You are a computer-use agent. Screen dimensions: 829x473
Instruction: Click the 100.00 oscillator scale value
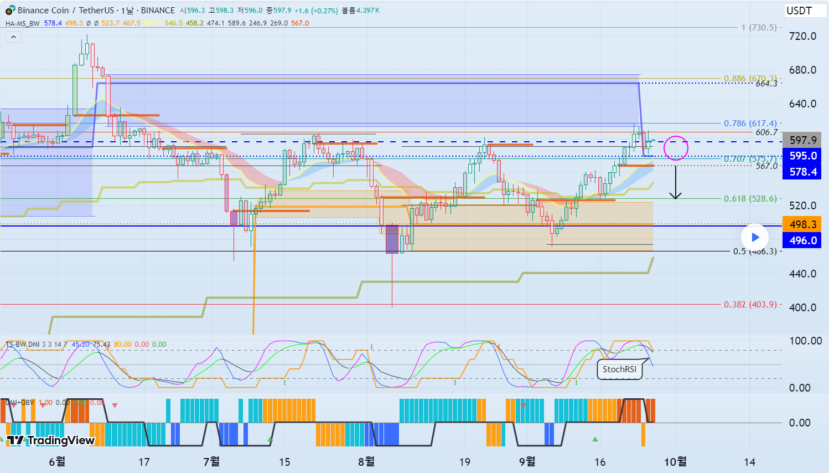pos(805,341)
